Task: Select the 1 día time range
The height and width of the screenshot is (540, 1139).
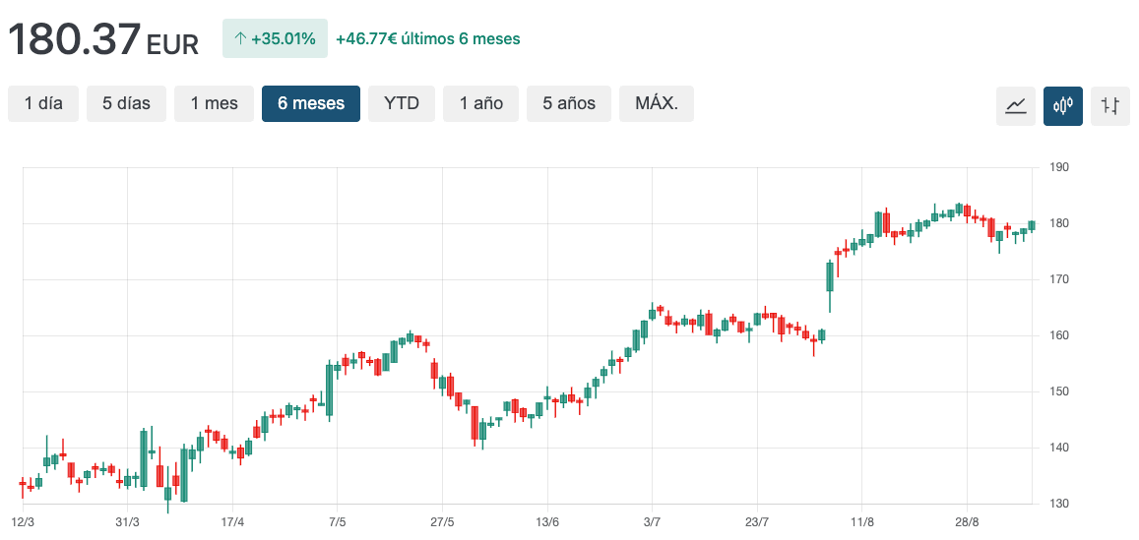Action: (x=43, y=103)
